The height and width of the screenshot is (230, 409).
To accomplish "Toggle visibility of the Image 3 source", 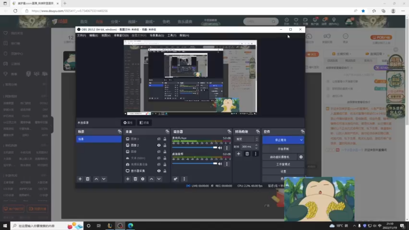I will [159, 139].
